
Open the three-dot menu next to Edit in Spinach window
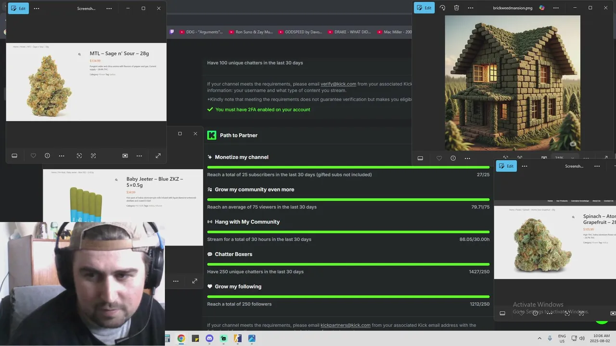tap(525, 166)
